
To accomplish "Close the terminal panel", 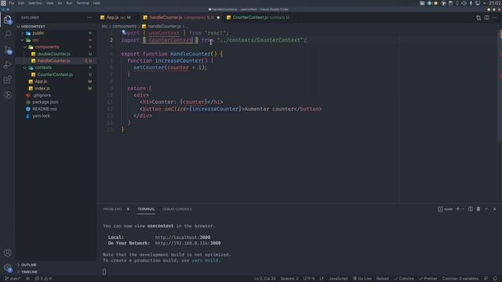I will tap(495, 209).
